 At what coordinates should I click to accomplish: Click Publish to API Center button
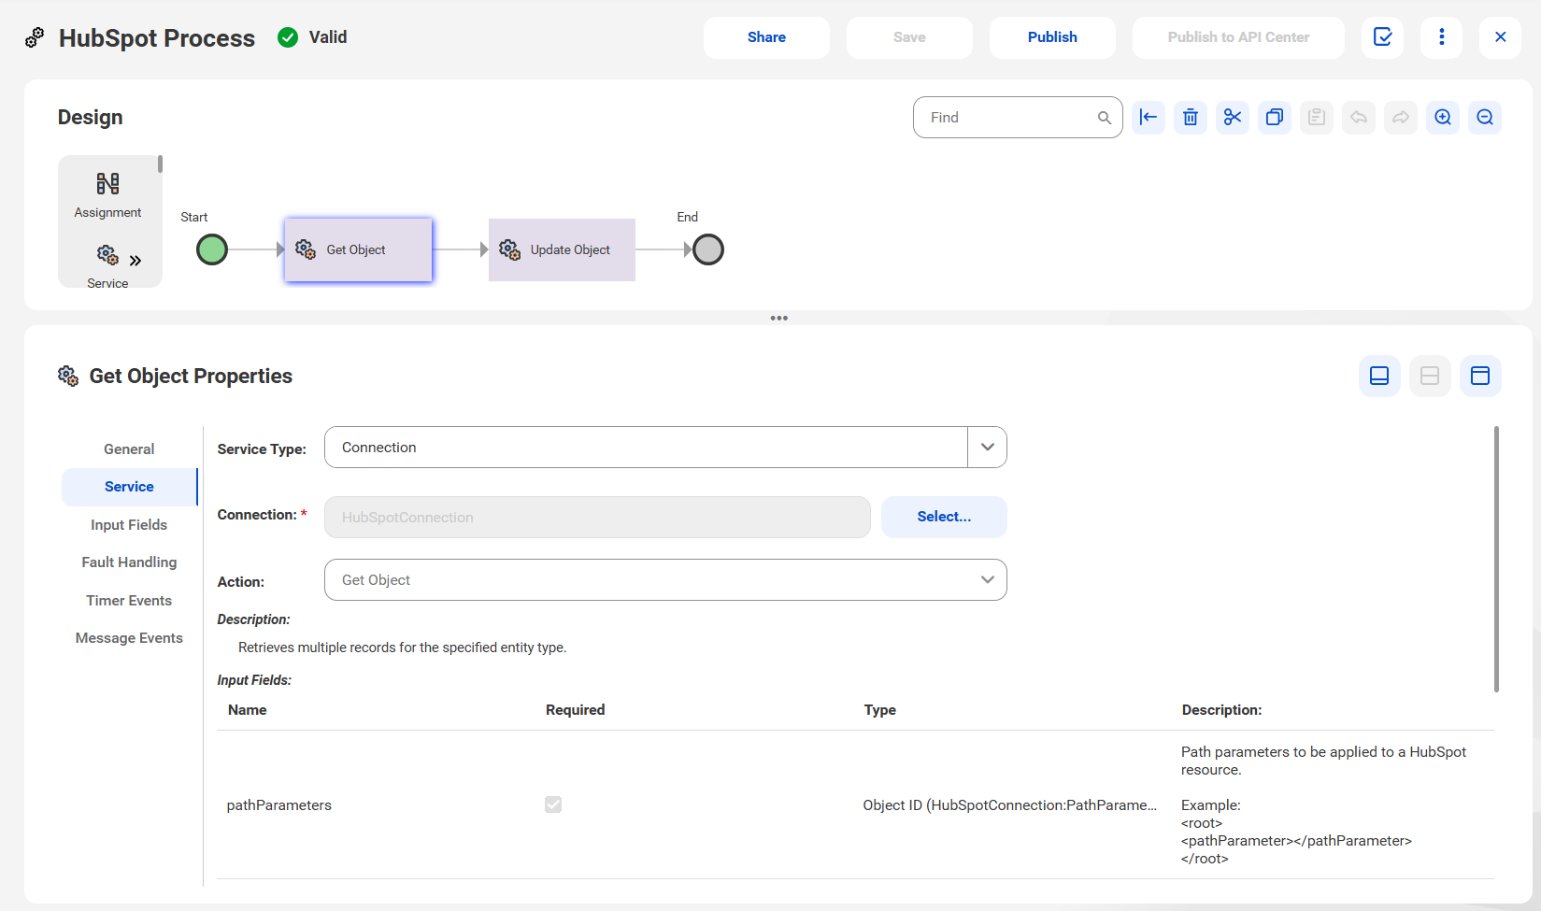pos(1238,37)
